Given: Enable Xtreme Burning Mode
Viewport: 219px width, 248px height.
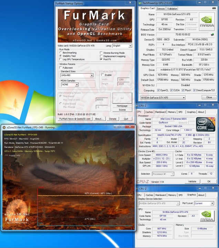Looking at the screenshot, I should pyautogui.click(x=101, y=53).
